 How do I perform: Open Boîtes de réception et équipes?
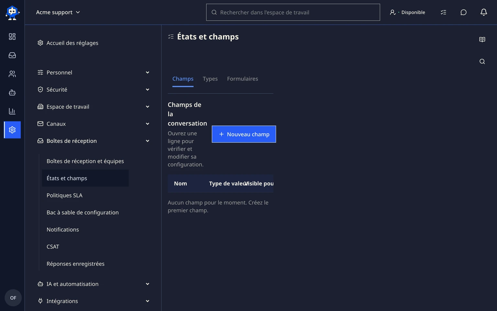pyautogui.click(x=85, y=161)
